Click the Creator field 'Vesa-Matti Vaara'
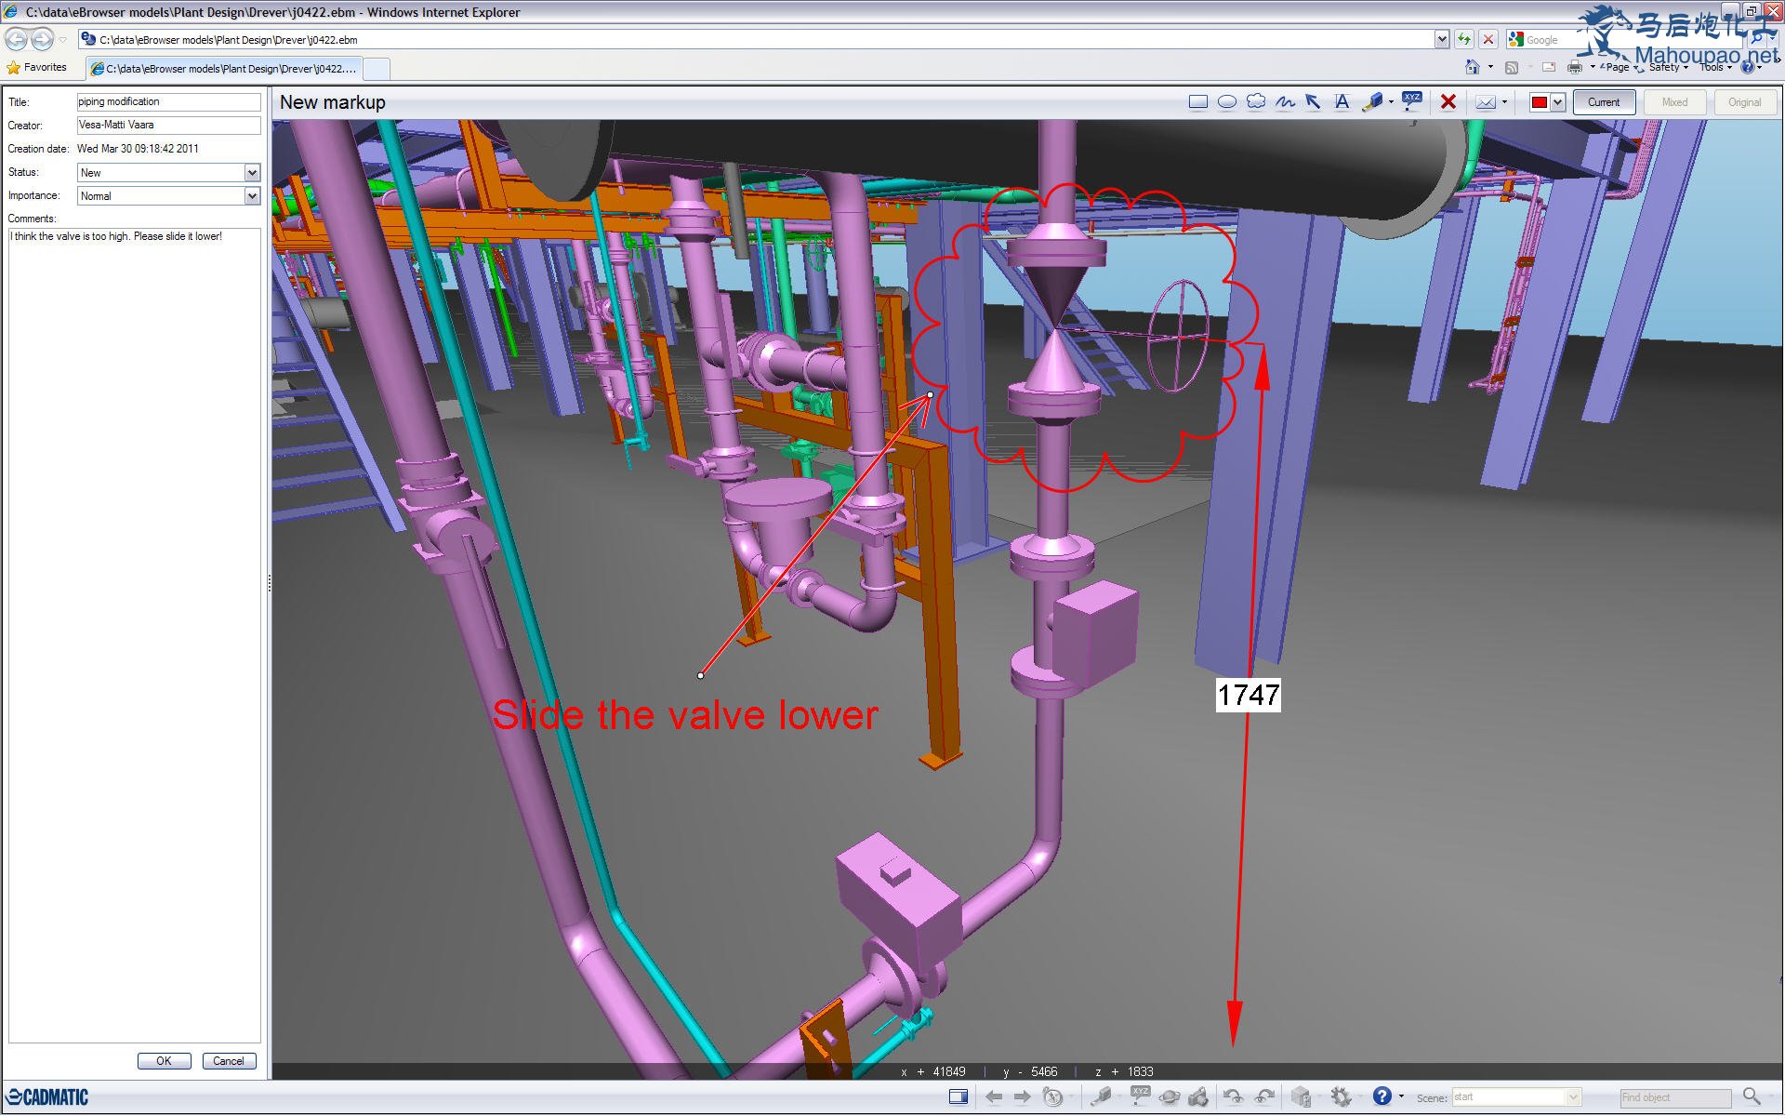This screenshot has width=1785, height=1116. pos(168,125)
